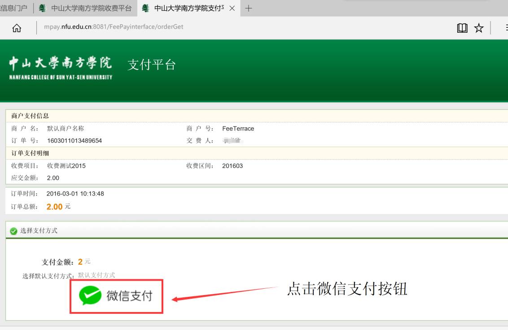
Task: Open a new tab with plus icon
Action: tap(249, 9)
